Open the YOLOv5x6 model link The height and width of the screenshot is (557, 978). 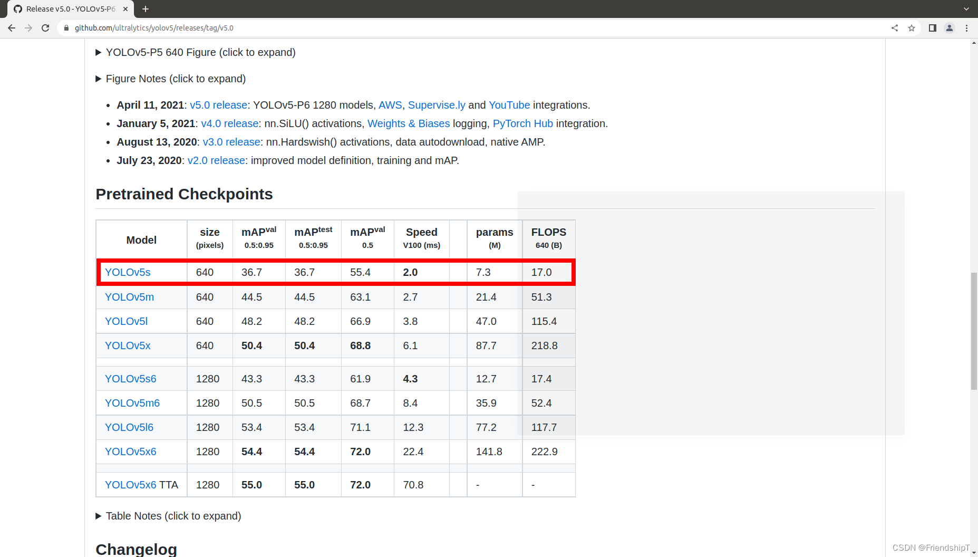tap(130, 452)
